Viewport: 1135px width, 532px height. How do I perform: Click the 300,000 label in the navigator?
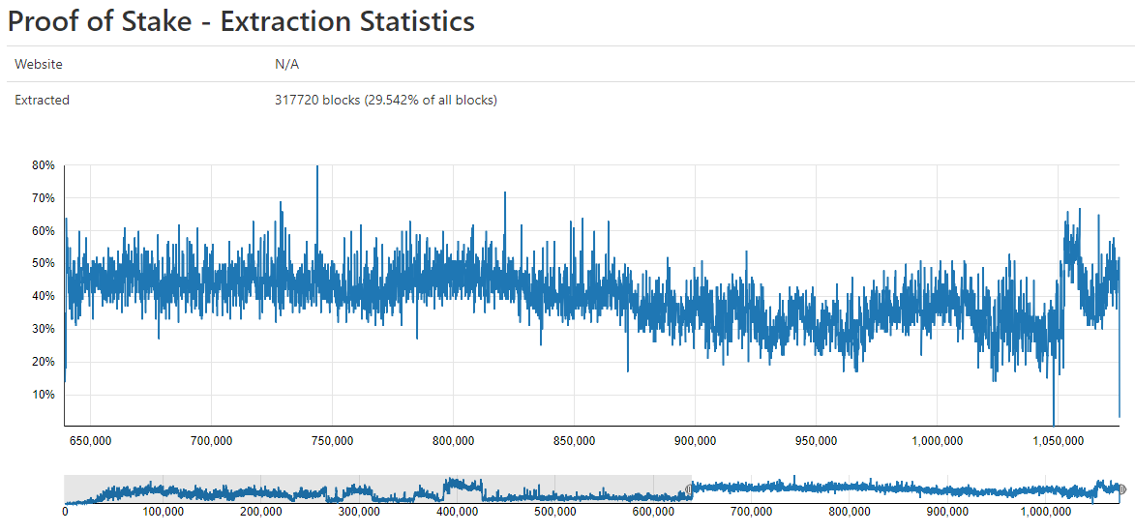(359, 513)
